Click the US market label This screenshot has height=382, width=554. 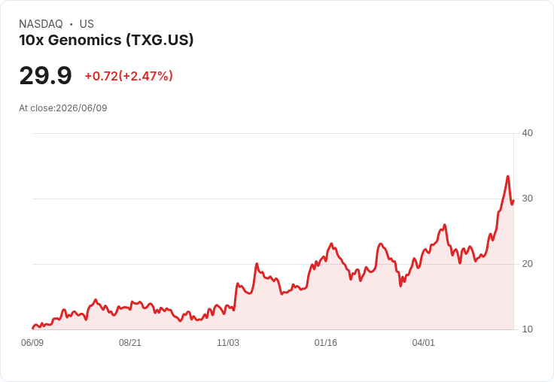87,24
